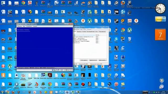
Task: Open the Устройства menu in VirtualBox
Action: (x=29, y=26)
